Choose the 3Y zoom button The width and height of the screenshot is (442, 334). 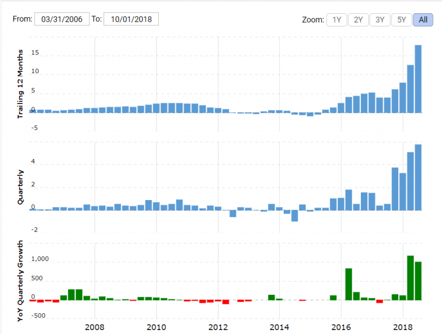click(x=379, y=20)
